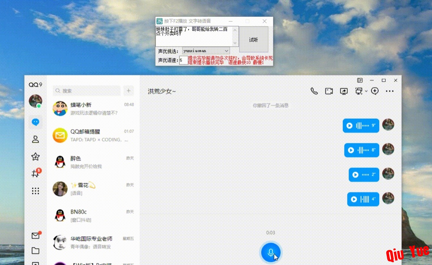
Task: Click the pop-out window icon in QQ title bar
Action: (x=360, y=80)
